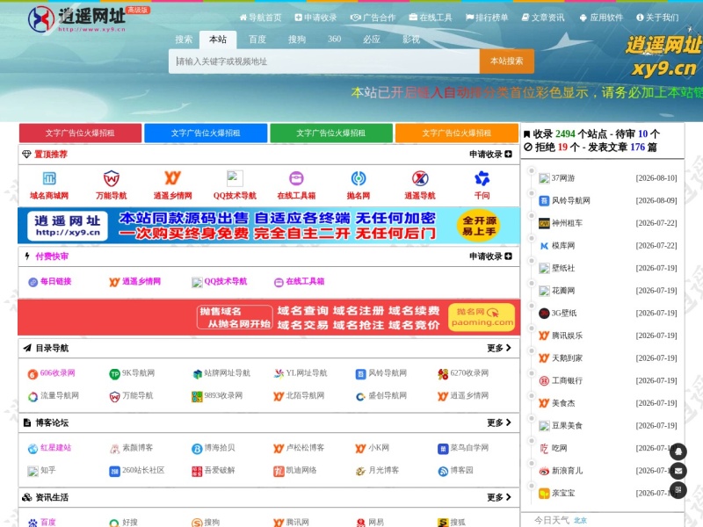Click the orange 本站搜索 button

507,61
